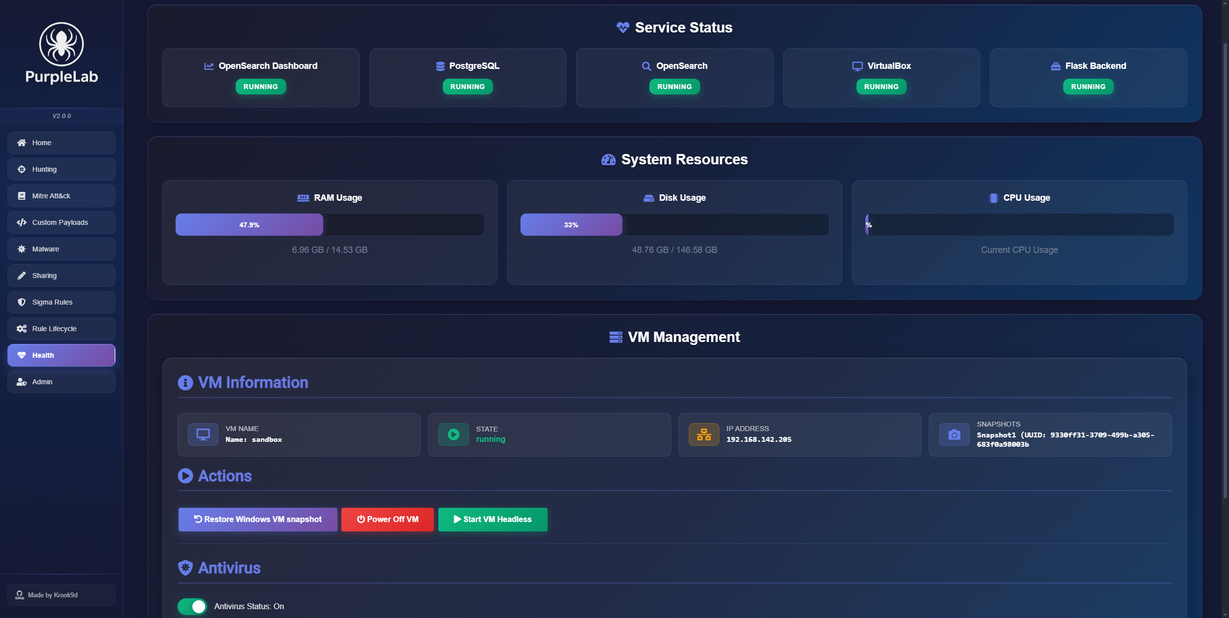Click the Flask Backend toolbox icon

tap(1056, 66)
